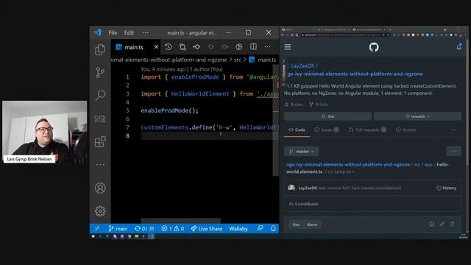Viewport: 471px width, 265px height.
Task: Open the master branch dropdown
Action: coord(301,152)
